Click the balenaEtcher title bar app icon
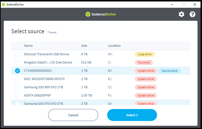Viewport: 202px width, 129px height. tap(3, 4)
